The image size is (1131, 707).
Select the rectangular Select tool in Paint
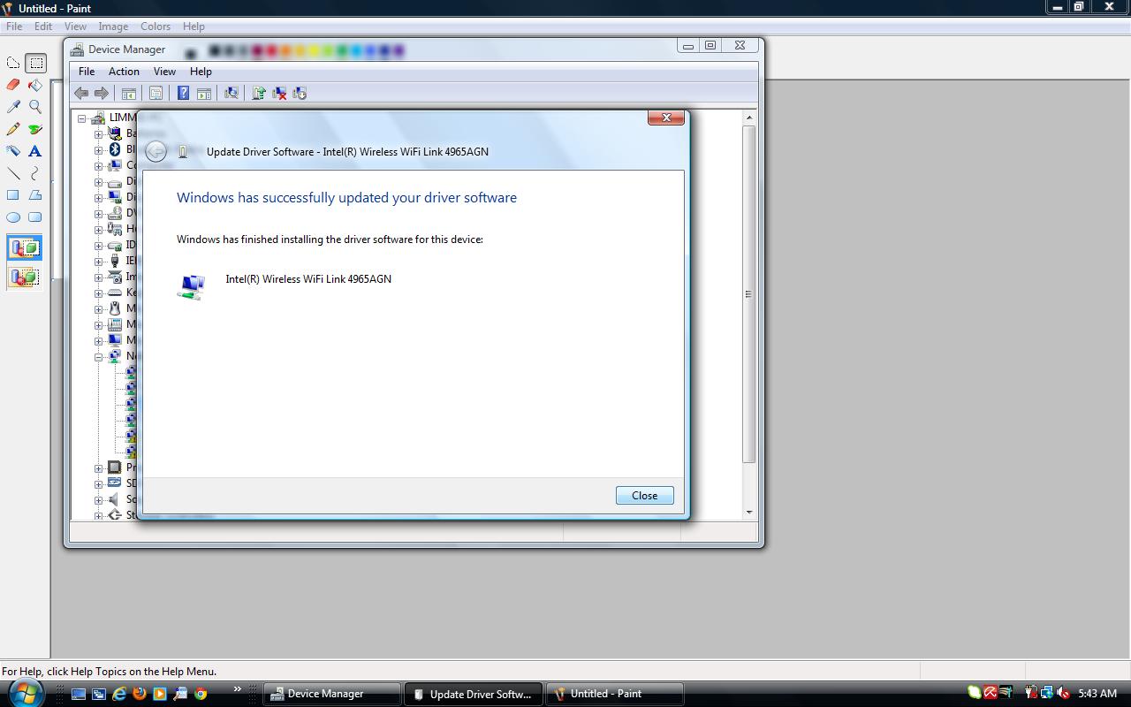35,63
